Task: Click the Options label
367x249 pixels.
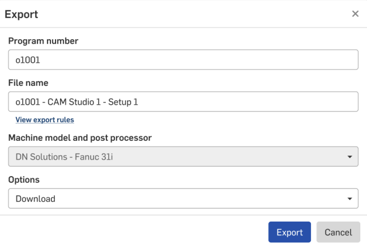Action: (x=25, y=180)
